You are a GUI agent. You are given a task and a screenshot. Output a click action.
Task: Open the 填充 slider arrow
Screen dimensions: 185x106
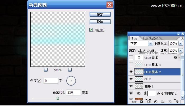click(x=181, y=51)
